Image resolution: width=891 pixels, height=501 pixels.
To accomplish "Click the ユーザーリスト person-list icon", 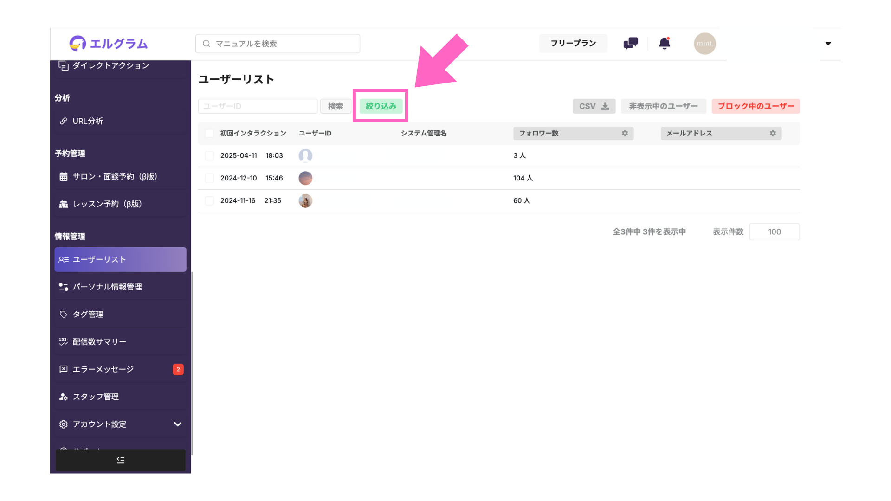I will (x=64, y=259).
